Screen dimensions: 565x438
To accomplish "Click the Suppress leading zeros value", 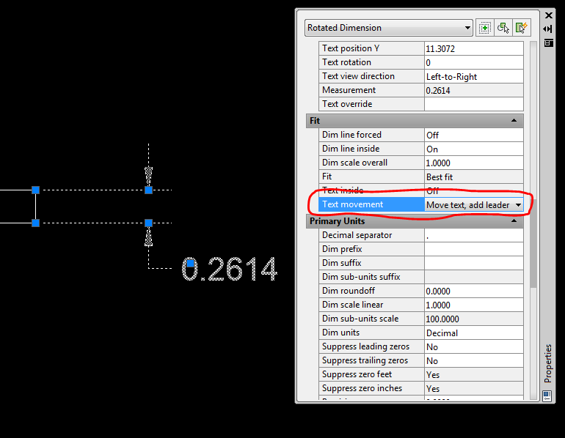I will [x=473, y=346].
